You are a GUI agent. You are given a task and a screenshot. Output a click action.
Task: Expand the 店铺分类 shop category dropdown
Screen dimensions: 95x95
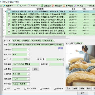(28, 50)
